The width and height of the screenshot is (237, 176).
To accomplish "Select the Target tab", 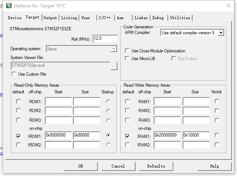I will coord(32,17).
